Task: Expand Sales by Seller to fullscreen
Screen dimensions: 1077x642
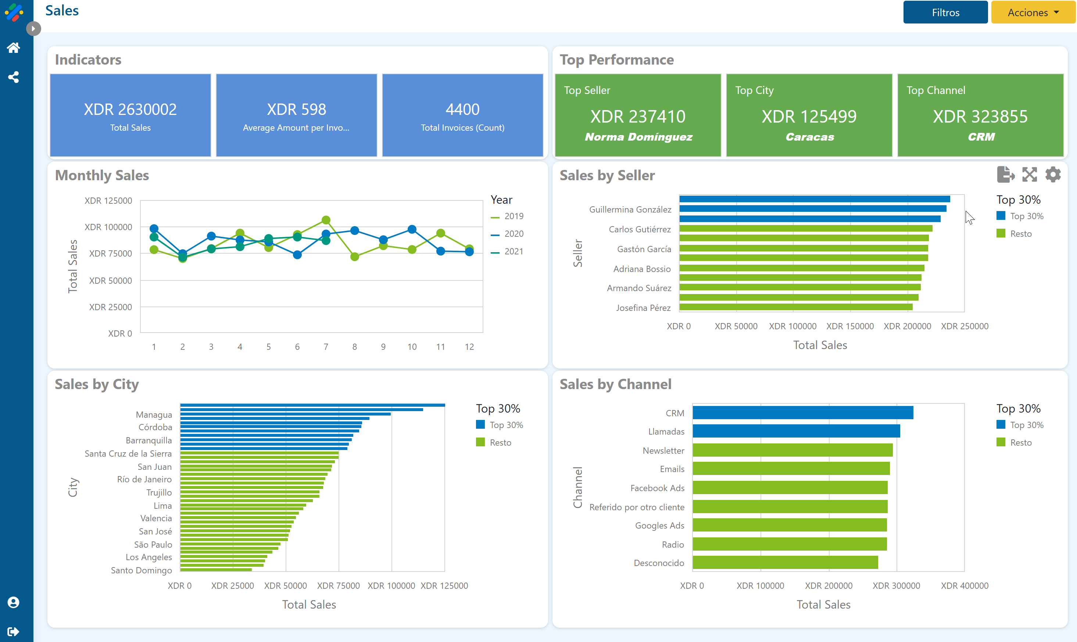Action: (x=1029, y=175)
